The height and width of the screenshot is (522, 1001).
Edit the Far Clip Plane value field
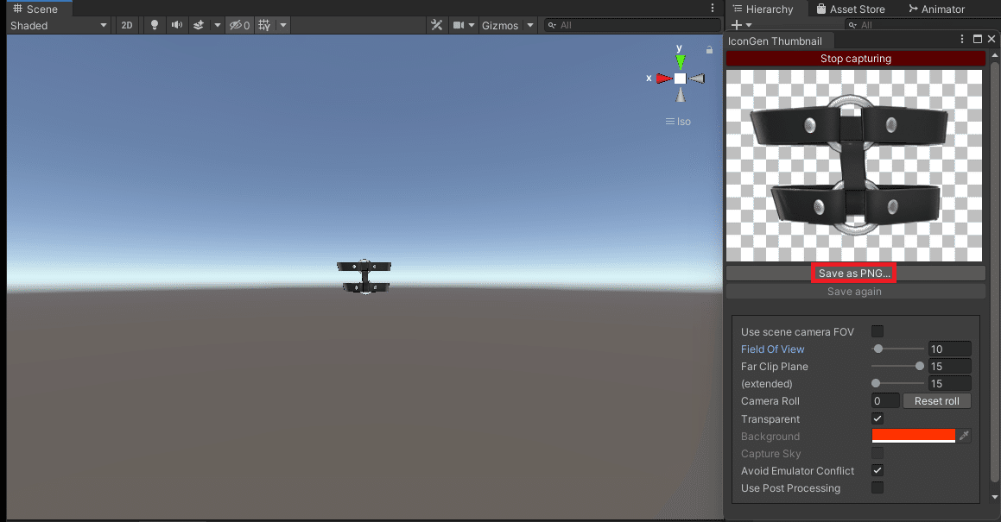coord(949,366)
